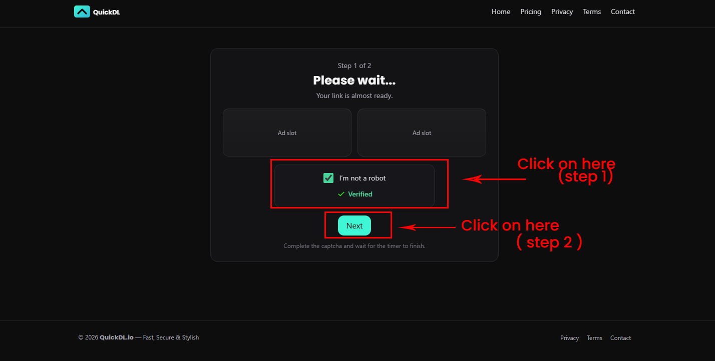The width and height of the screenshot is (715, 361).
Task: Select Terms in the top navigation bar
Action: (591, 11)
